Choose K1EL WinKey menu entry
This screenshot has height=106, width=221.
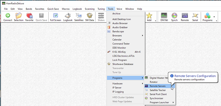[126, 52]
